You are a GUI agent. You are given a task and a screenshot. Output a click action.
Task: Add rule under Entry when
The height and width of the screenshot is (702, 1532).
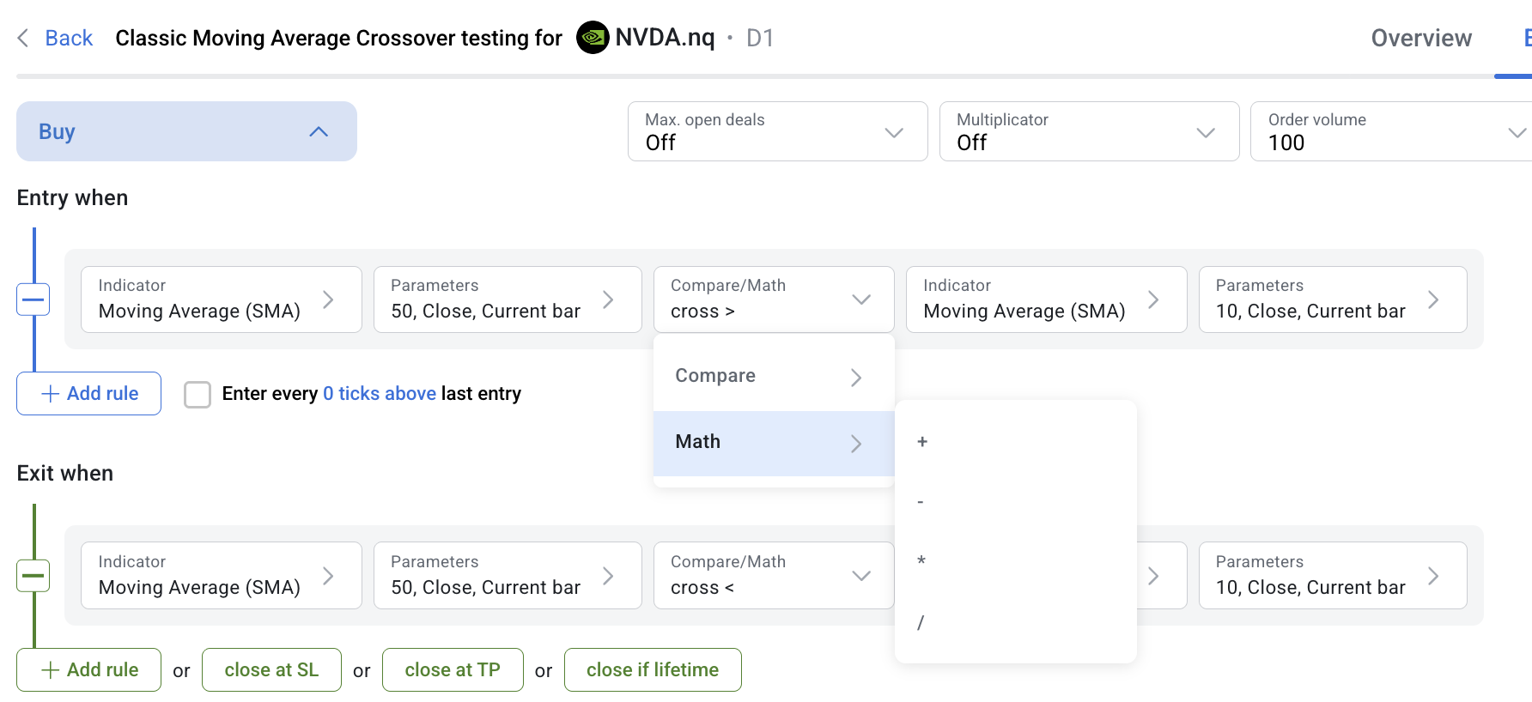(x=89, y=394)
